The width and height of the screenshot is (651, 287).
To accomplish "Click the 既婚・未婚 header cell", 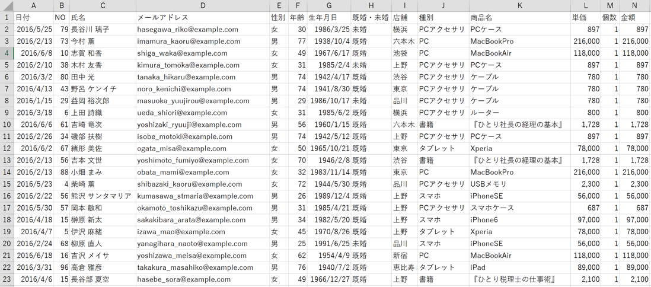I will click(x=371, y=17).
